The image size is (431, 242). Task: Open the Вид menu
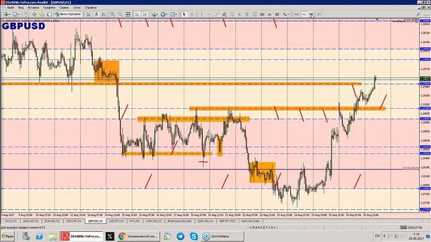21,7
